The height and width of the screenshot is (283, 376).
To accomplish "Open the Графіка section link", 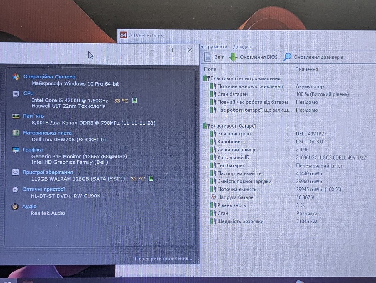I will click(33, 150).
